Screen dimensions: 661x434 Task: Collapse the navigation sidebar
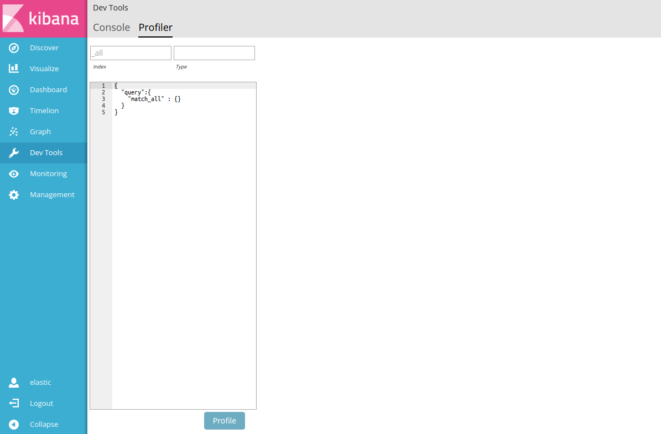[x=13, y=424]
